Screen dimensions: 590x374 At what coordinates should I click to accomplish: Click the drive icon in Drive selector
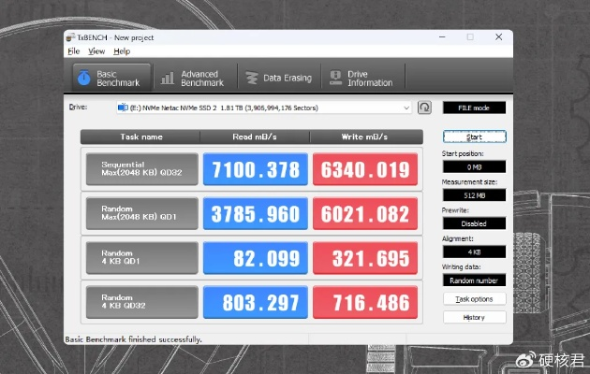click(123, 108)
